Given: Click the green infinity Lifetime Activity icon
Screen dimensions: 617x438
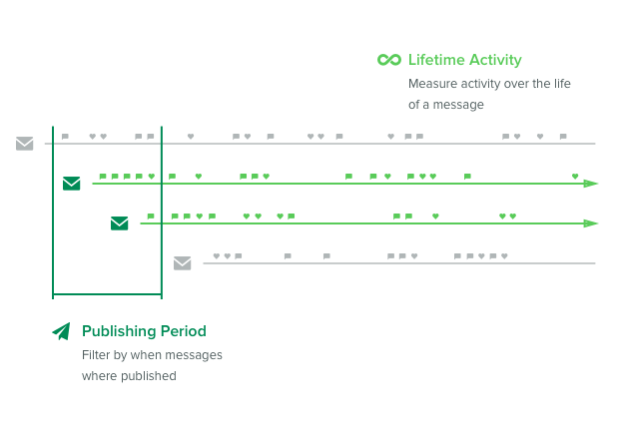Looking at the screenshot, I should 389,60.
